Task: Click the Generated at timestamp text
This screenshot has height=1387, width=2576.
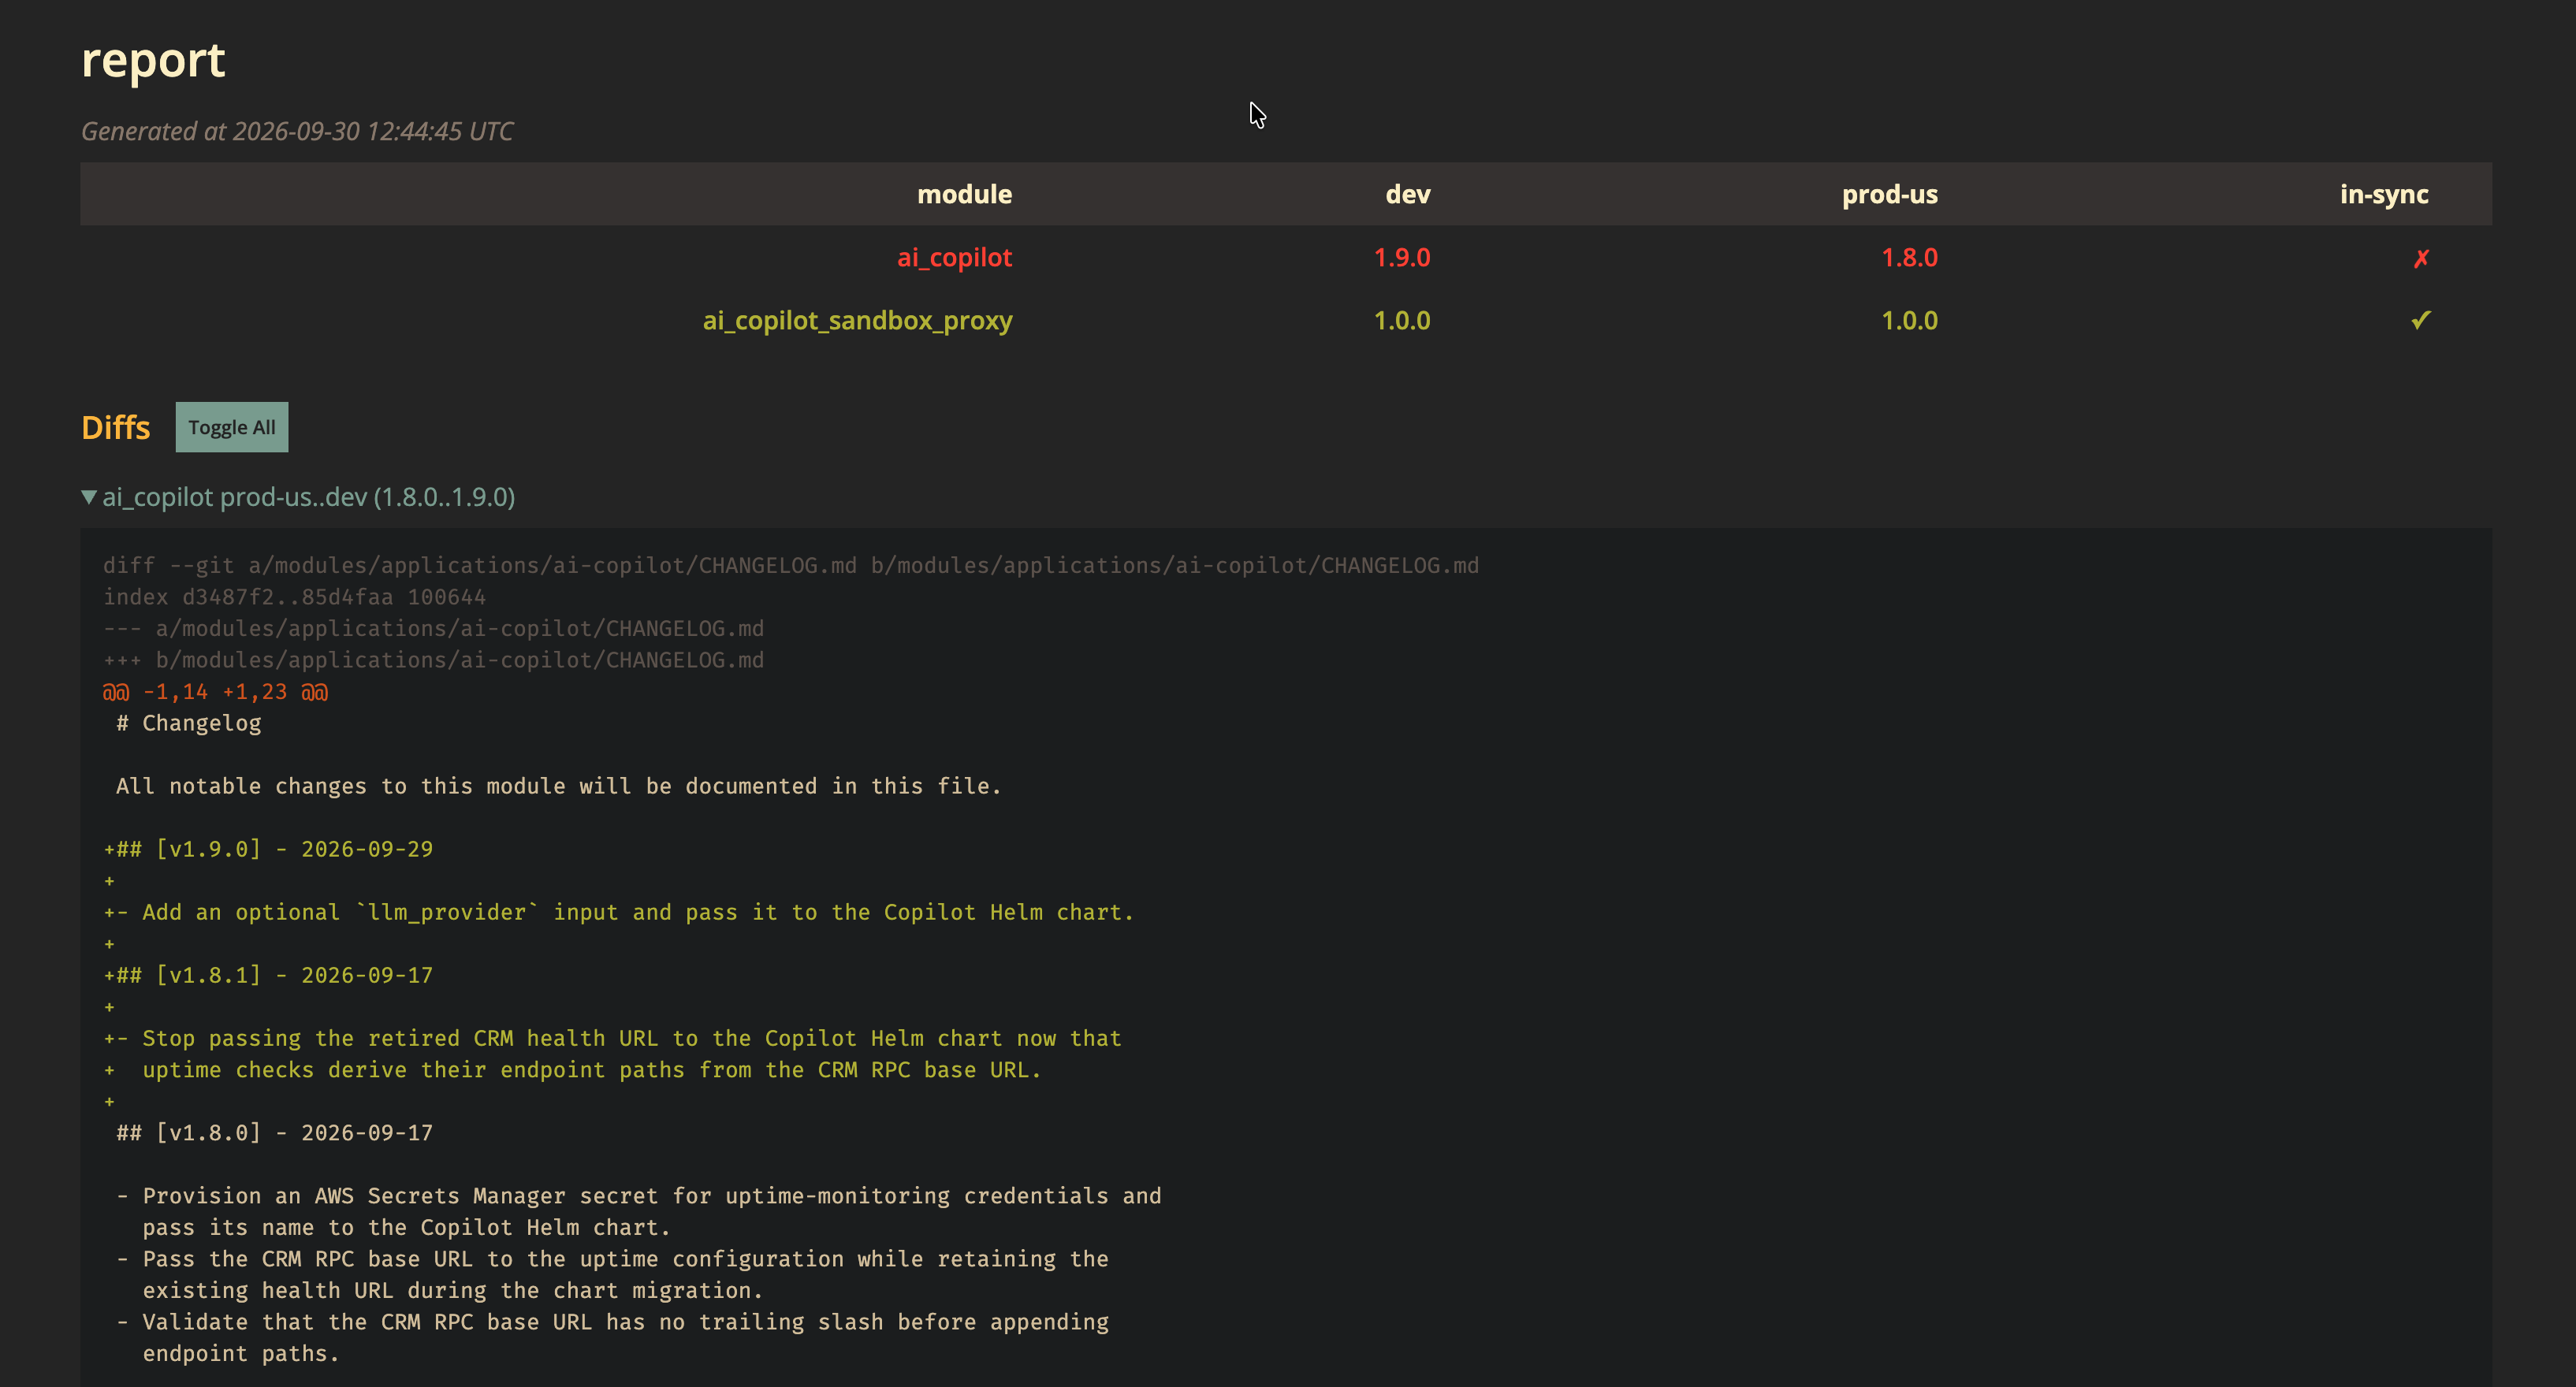Action: [x=297, y=131]
